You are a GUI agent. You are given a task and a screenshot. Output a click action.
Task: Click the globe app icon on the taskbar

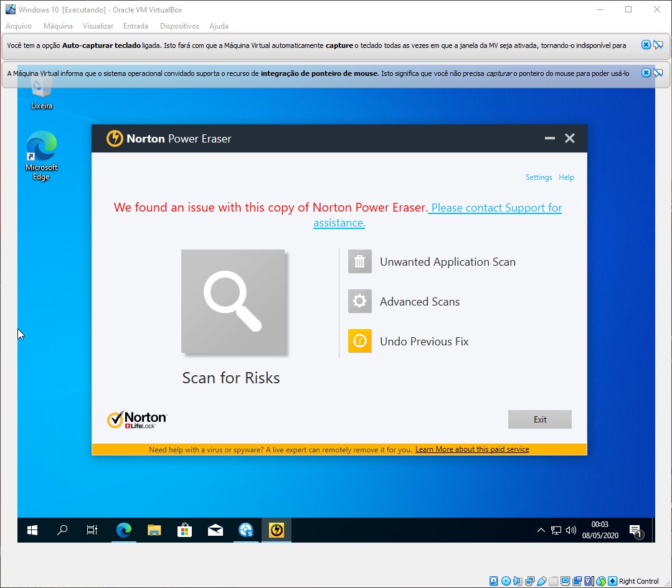click(x=246, y=530)
